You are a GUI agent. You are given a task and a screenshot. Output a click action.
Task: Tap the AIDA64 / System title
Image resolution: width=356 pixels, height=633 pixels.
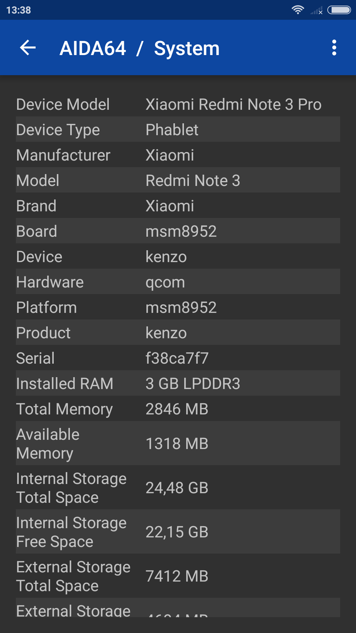(x=139, y=48)
